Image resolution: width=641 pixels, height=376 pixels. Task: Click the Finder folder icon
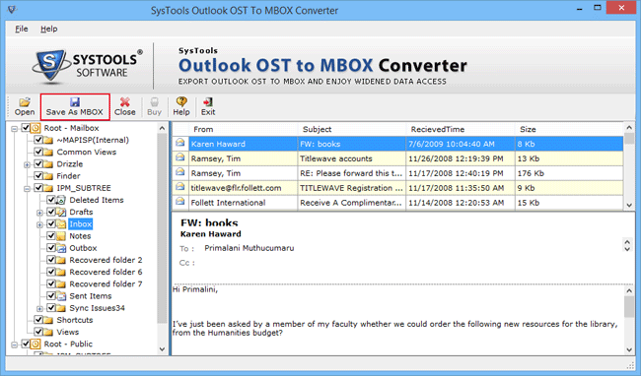coord(48,176)
